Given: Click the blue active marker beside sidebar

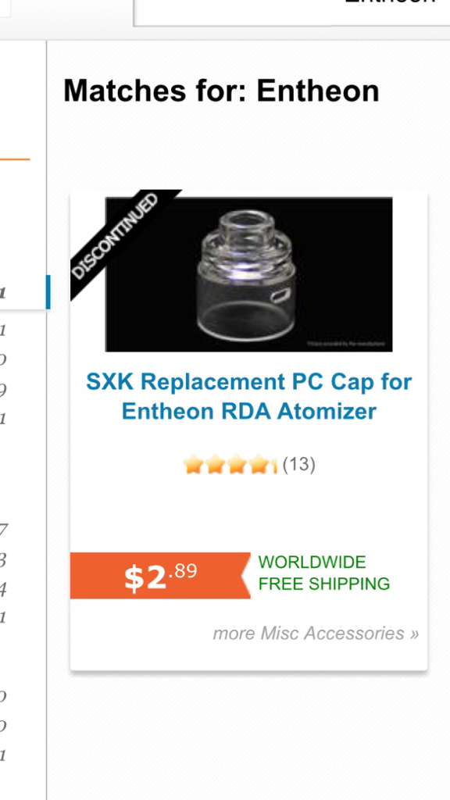Looking at the screenshot, I should point(48,292).
